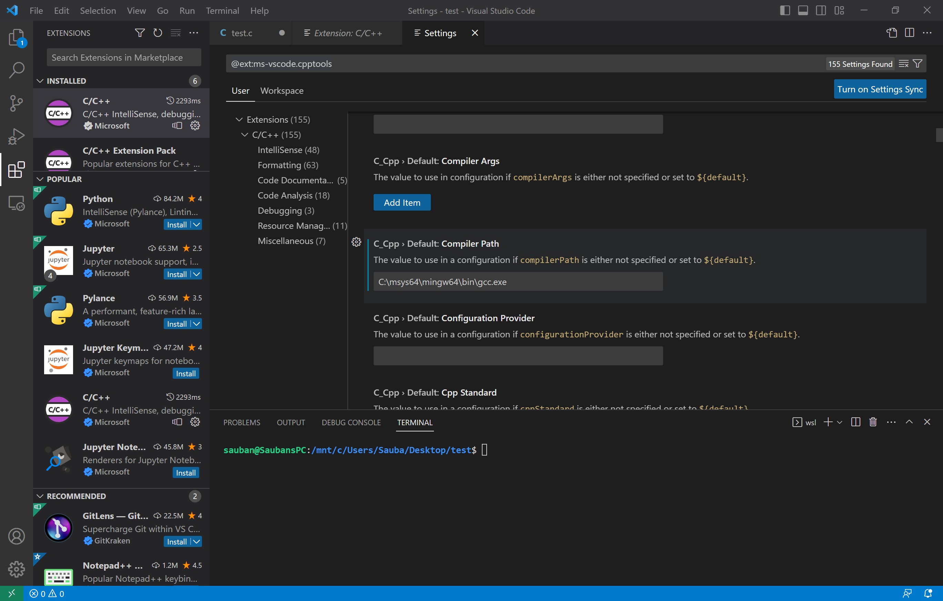Click Turn on Settings Sync button
The height and width of the screenshot is (601, 943).
(x=880, y=89)
